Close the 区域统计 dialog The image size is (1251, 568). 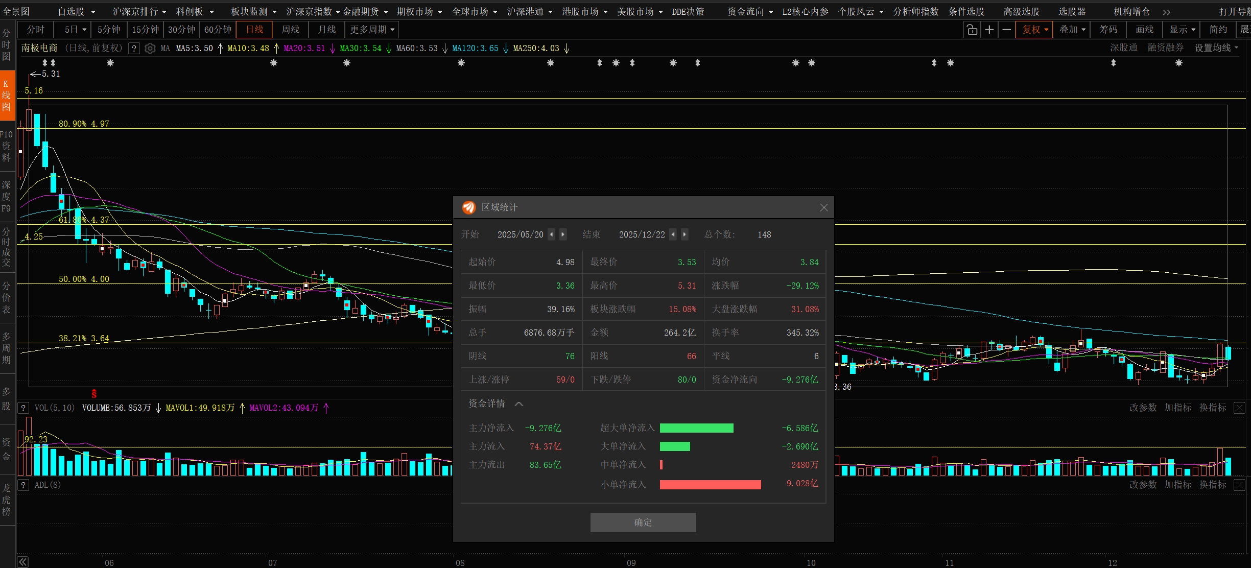pos(823,207)
